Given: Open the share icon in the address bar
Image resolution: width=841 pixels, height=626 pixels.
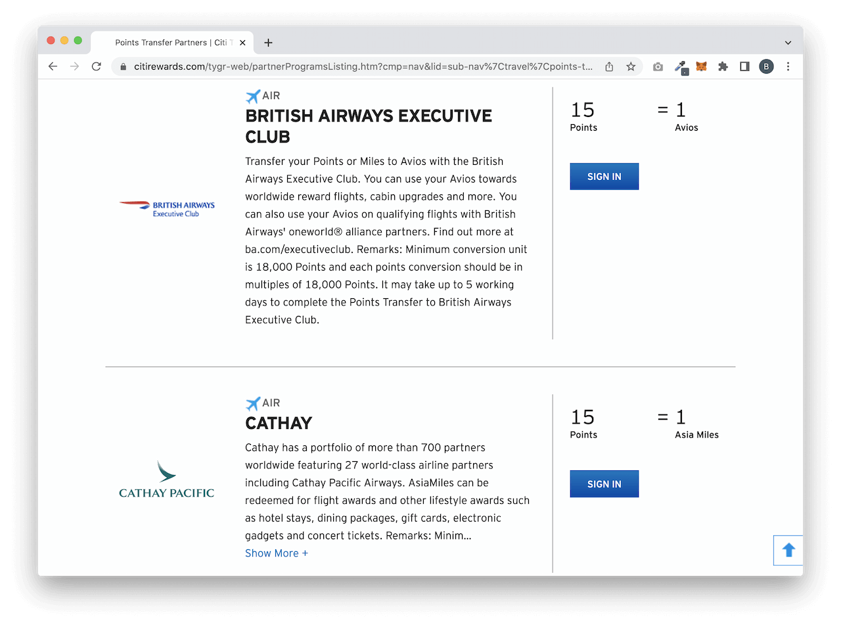Looking at the screenshot, I should (609, 66).
